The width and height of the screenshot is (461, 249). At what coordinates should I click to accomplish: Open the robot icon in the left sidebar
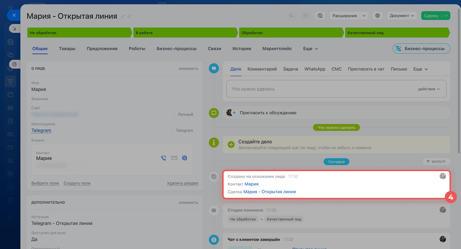coord(10,108)
